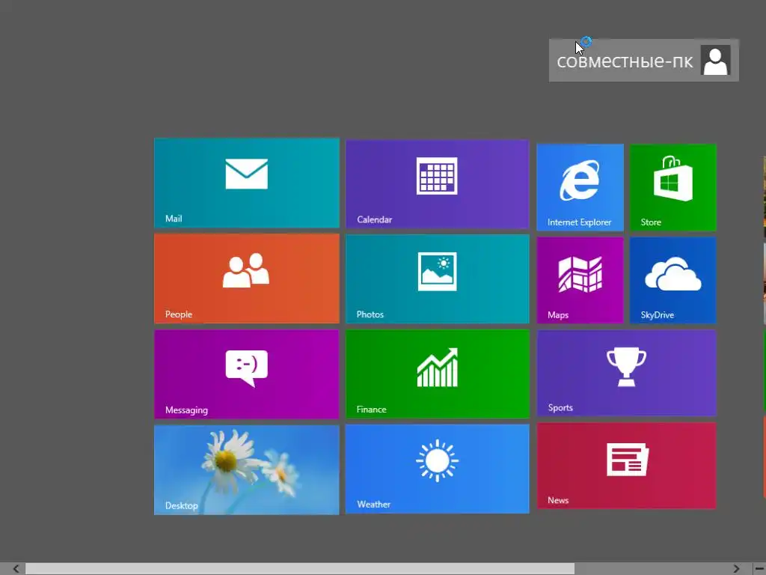
Task: Open the Finance tile
Action: tap(437, 374)
